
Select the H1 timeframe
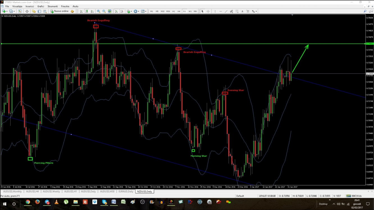pyautogui.click(x=174, y=11)
